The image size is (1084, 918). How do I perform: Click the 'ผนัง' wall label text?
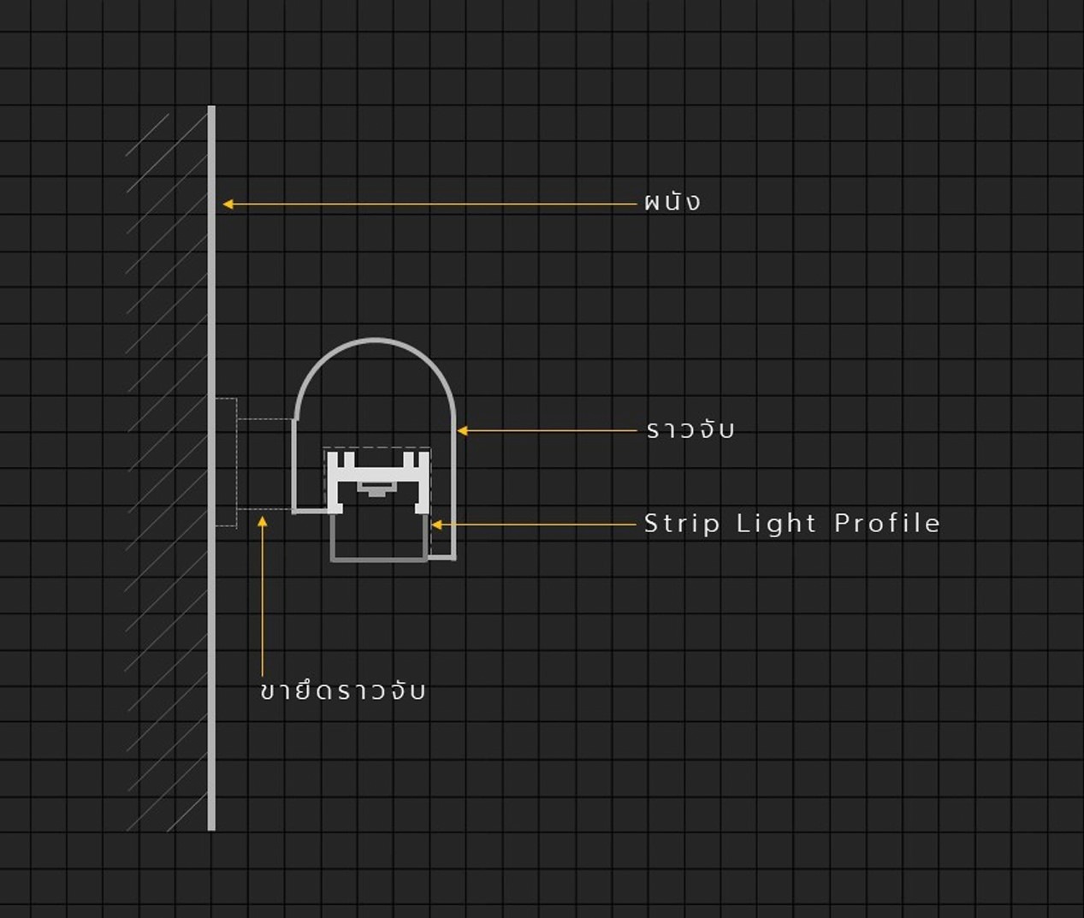click(672, 202)
